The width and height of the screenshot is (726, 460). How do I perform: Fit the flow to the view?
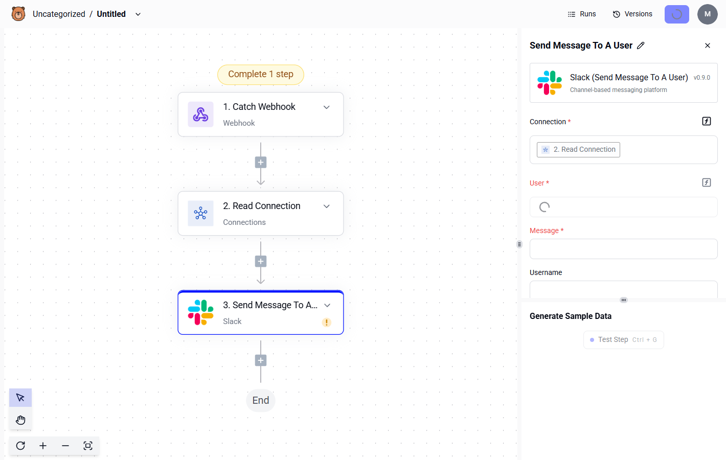(x=88, y=446)
